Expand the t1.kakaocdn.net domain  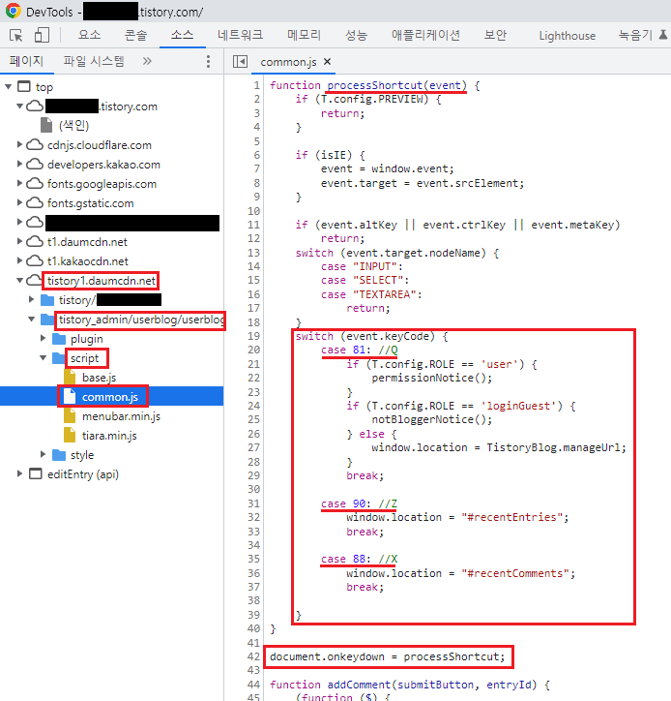coord(19,260)
